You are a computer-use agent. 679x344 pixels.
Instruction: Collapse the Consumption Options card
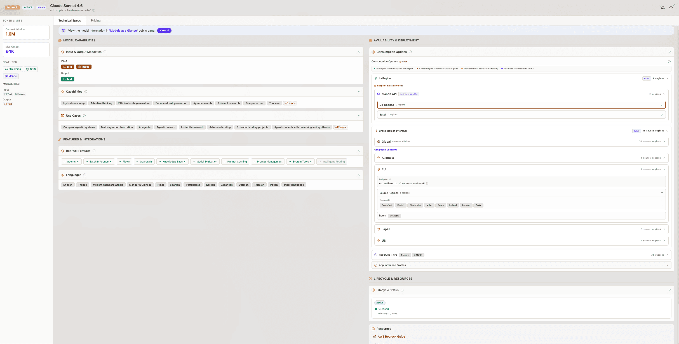(x=670, y=52)
